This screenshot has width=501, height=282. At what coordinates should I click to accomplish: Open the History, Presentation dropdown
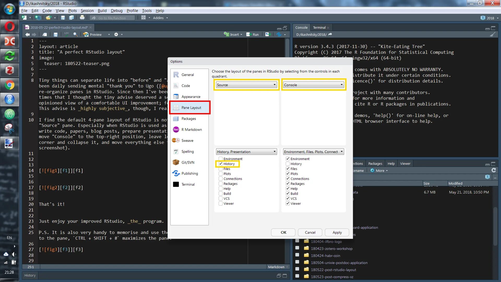(x=246, y=152)
